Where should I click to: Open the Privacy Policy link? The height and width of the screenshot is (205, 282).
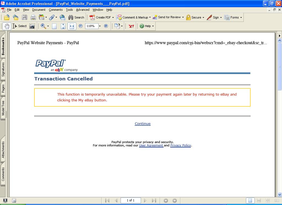(181, 145)
